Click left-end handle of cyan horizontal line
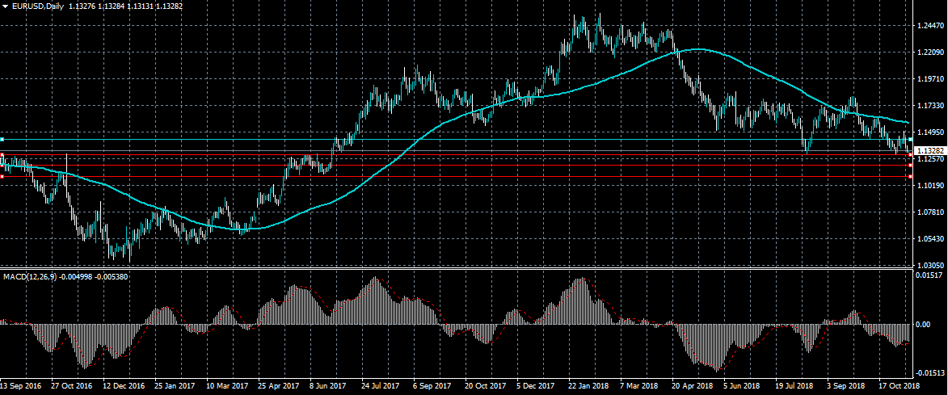Image resolution: width=948 pixels, height=395 pixels. 2,140
